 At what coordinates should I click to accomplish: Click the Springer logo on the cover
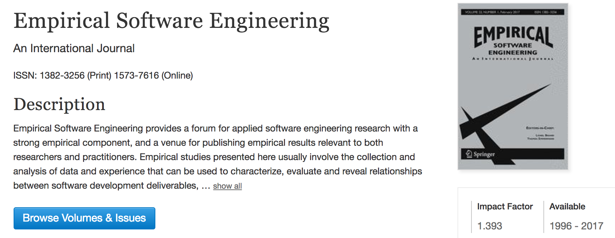[x=480, y=154]
